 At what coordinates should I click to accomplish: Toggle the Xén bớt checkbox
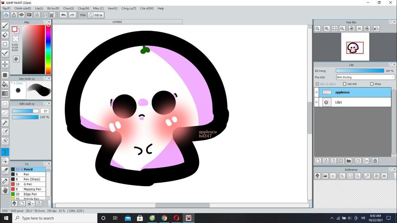(345, 84)
